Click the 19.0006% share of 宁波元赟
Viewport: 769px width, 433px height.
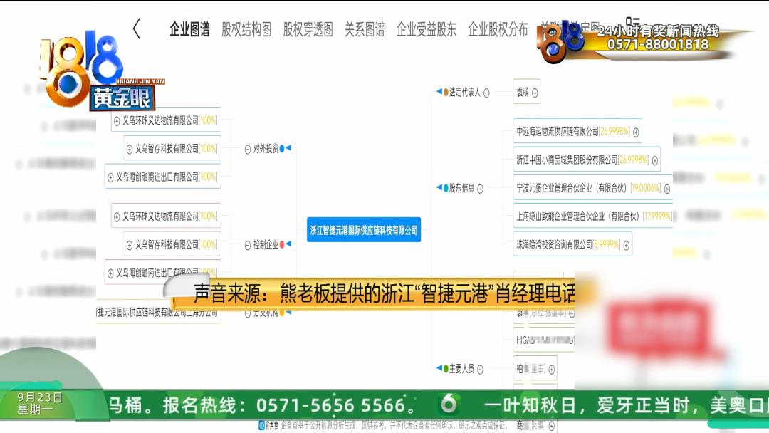point(645,188)
